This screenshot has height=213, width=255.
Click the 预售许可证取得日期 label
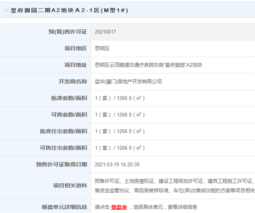[x=62, y=164]
